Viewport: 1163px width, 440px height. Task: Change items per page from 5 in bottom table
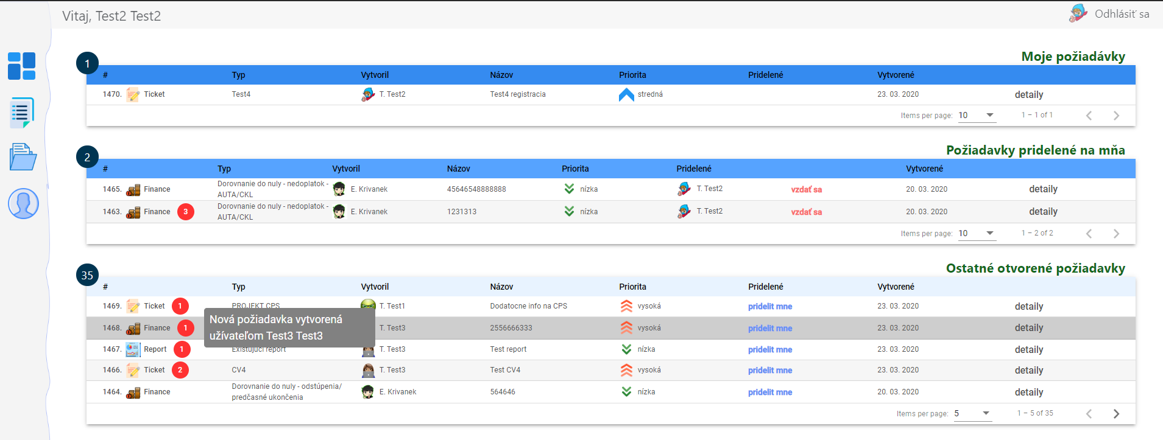tap(972, 413)
